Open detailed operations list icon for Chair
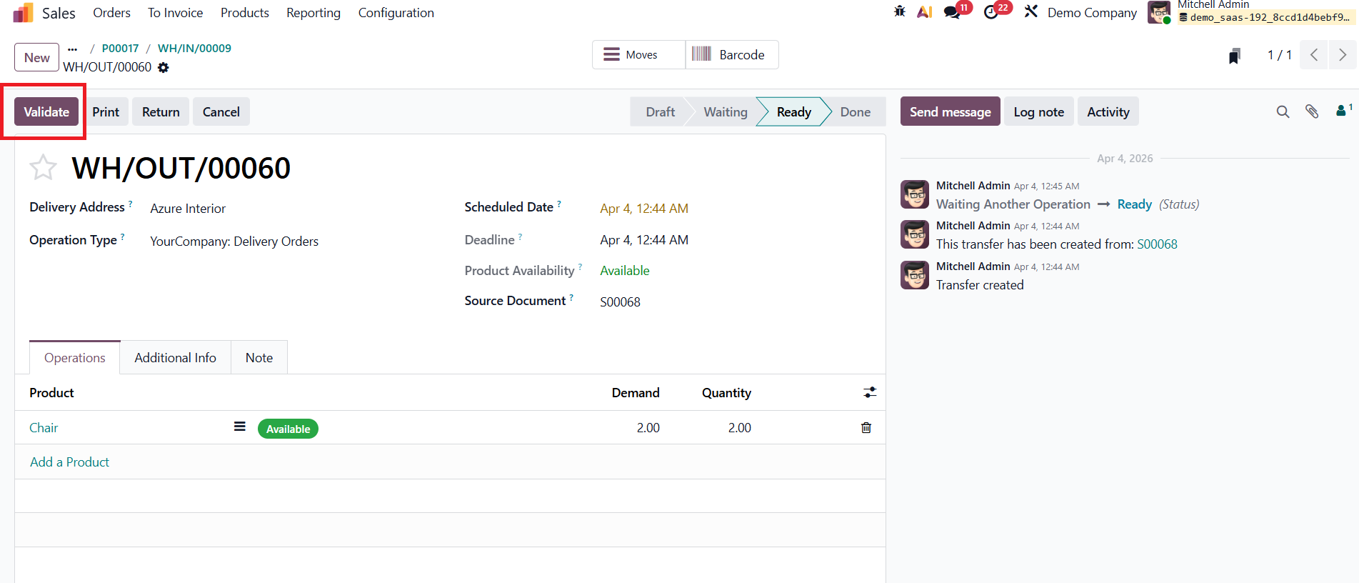This screenshot has height=583, width=1359. [240, 427]
